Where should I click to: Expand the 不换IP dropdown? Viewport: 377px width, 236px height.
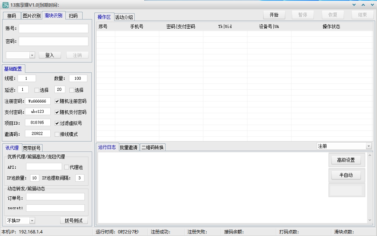pyautogui.click(x=32, y=221)
